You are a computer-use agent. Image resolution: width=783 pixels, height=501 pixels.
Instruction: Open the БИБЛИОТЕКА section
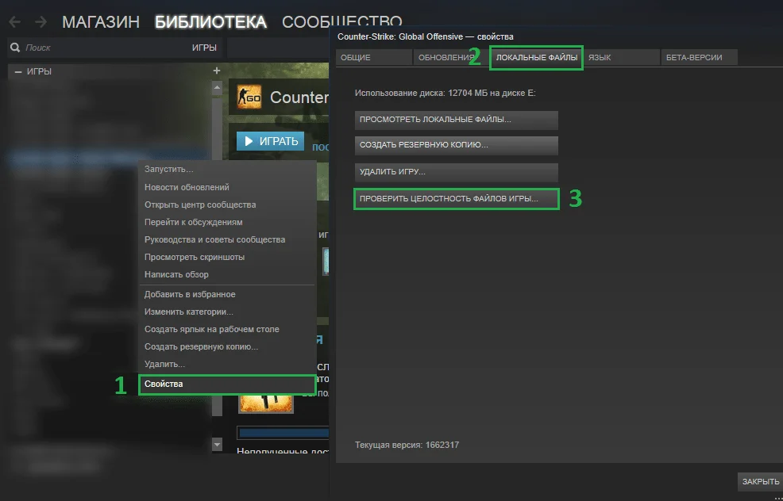210,22
